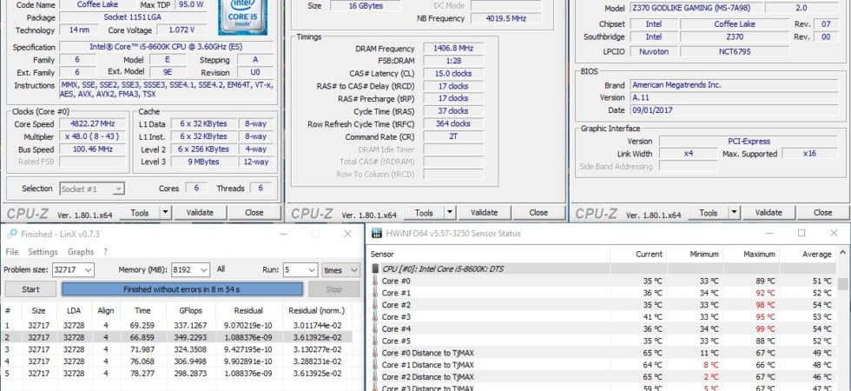
Task: Click thermometer icon beside Core #3
Action: tap(374, 316)
